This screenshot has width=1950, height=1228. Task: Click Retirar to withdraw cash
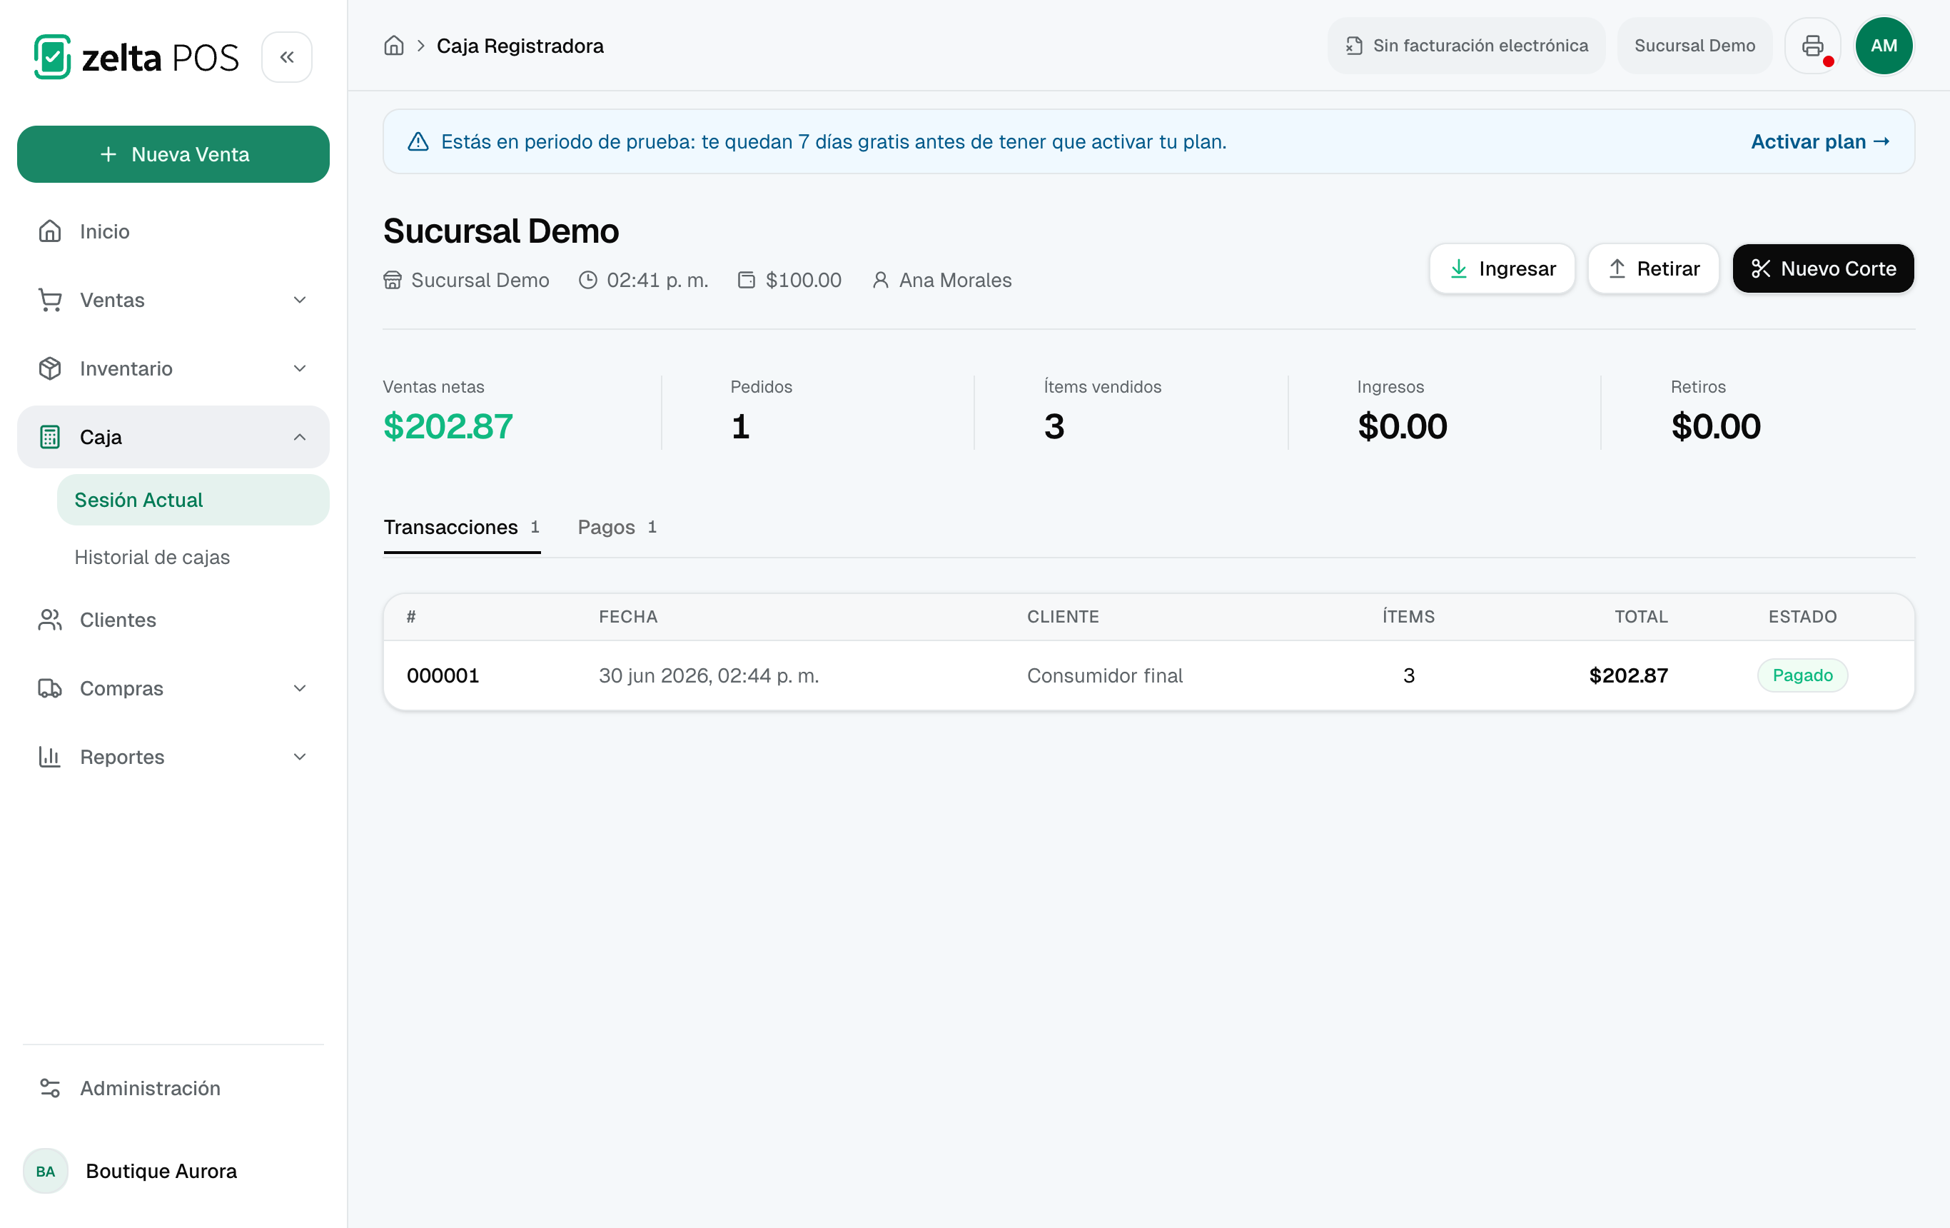(1654, 268)
